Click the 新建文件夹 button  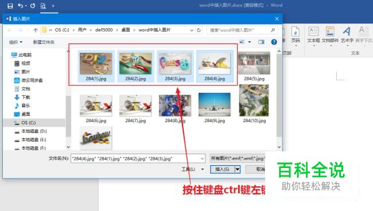click(x=44, y=42)
